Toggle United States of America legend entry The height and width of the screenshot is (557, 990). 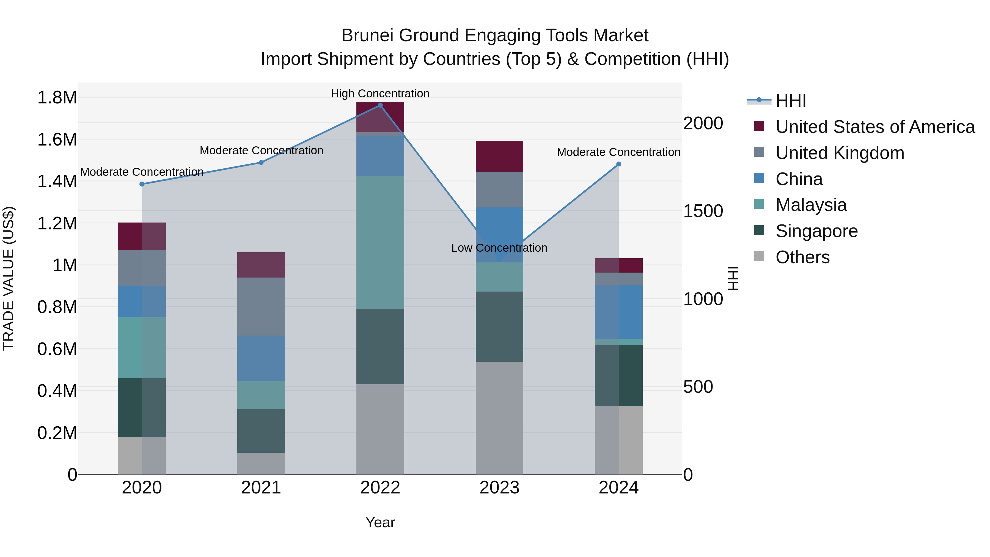click(x=864, y=127)
